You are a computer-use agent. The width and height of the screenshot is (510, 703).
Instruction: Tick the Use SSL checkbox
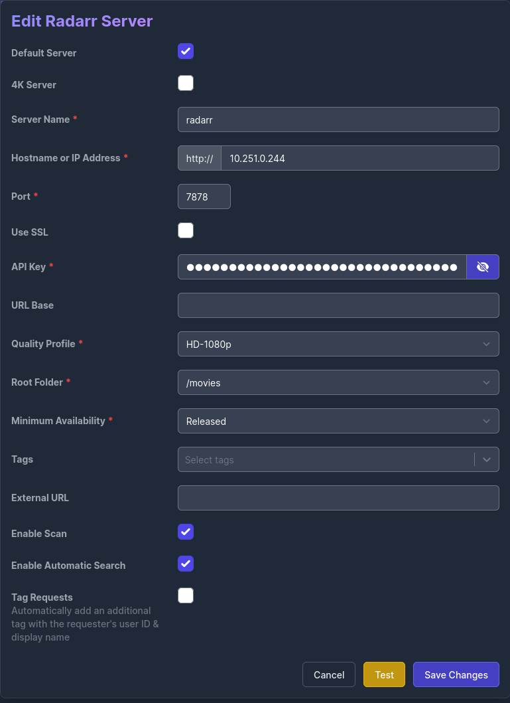[186, 230]
